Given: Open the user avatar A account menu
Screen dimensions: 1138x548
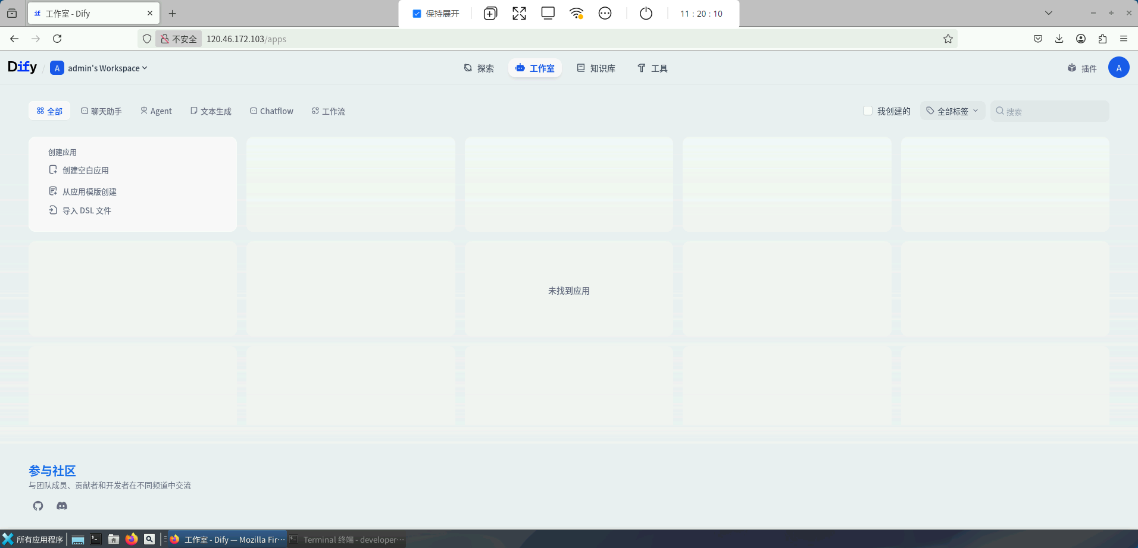Looking at the screenshot, I should (x=1119, y=68).
